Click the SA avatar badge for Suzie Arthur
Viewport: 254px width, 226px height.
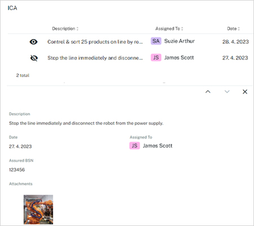tap(156, 41)
